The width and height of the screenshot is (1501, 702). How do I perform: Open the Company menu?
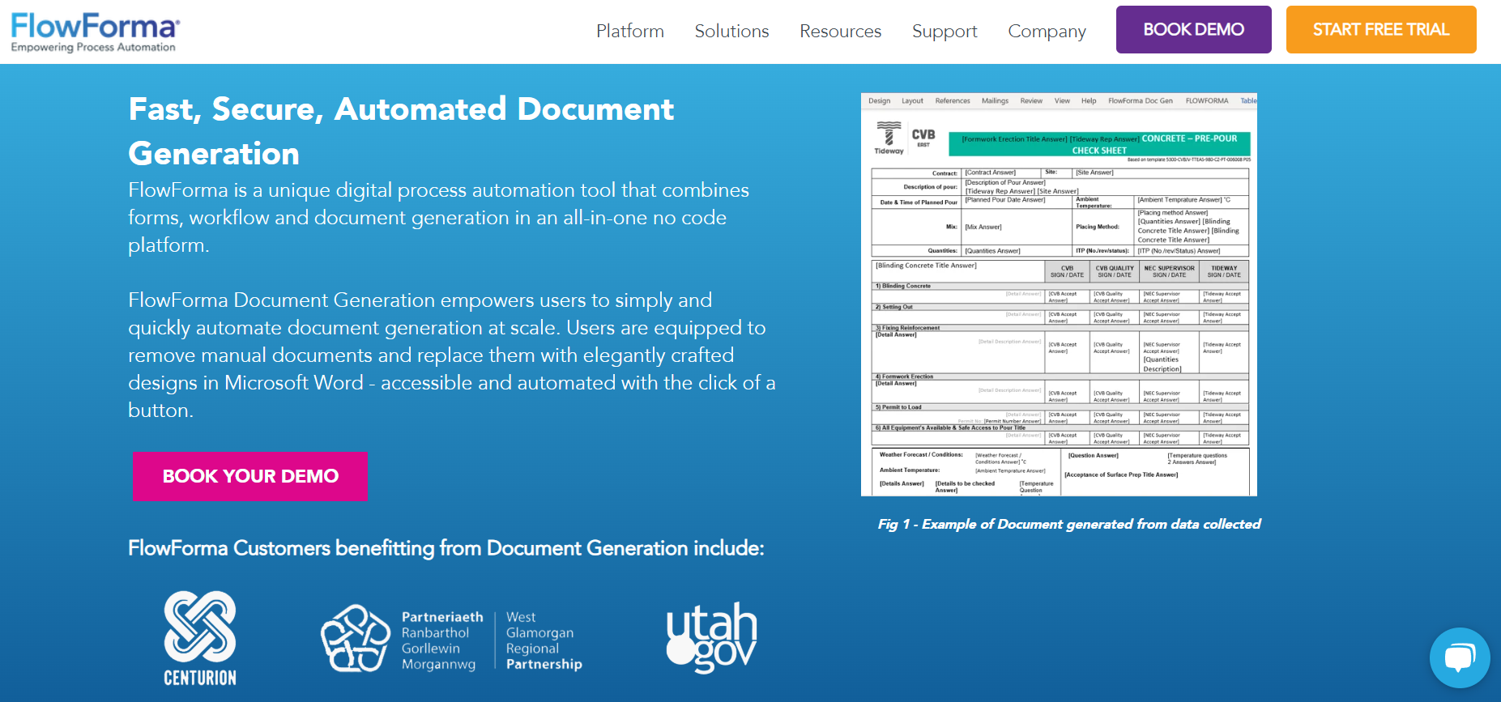pyautogui.click(x=1047, y=31)
